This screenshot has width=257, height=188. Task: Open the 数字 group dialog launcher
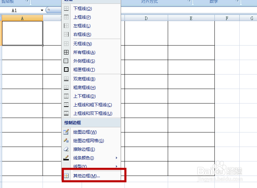(237, 1)
